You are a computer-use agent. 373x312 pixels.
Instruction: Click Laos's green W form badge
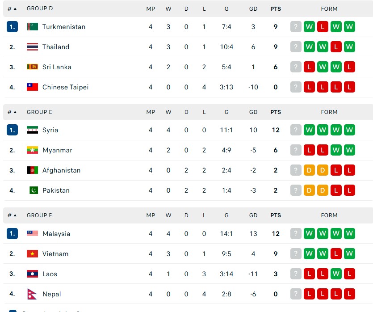[336, 274]
